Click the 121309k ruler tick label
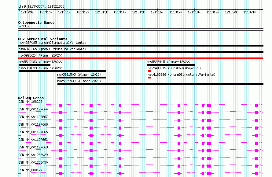The width and height of the screenshot is (272, 177). click(27, 12)
